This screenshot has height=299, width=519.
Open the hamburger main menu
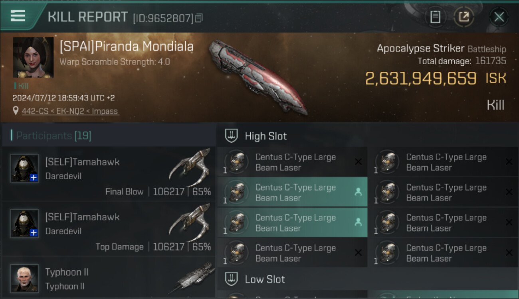click(x=18, y=16)
